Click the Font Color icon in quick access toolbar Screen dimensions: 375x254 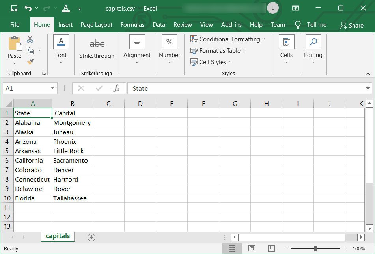pyautogui.click(x=66, y=8)
